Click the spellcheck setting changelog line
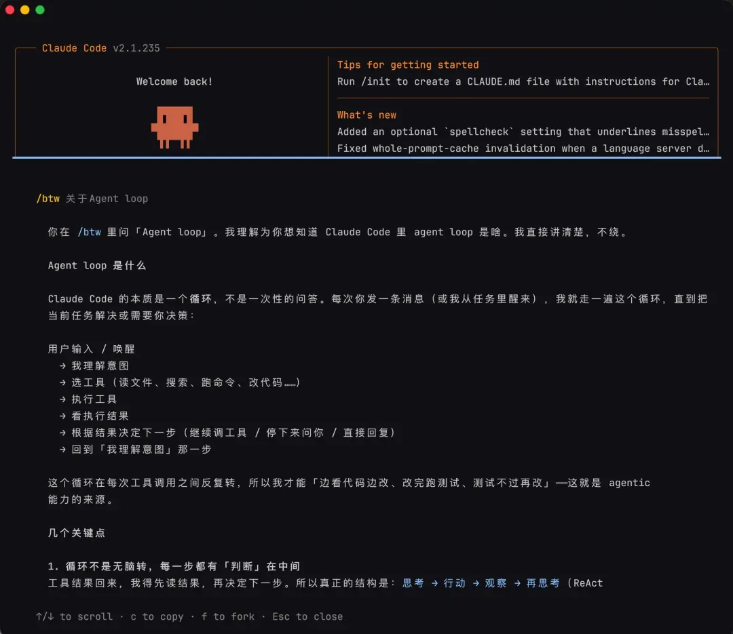 point(523,132)
